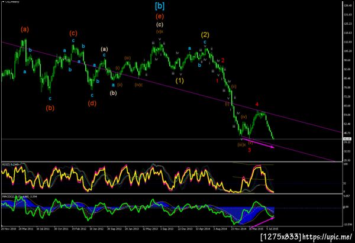Click the RSI indicator title label

point(11,165)
